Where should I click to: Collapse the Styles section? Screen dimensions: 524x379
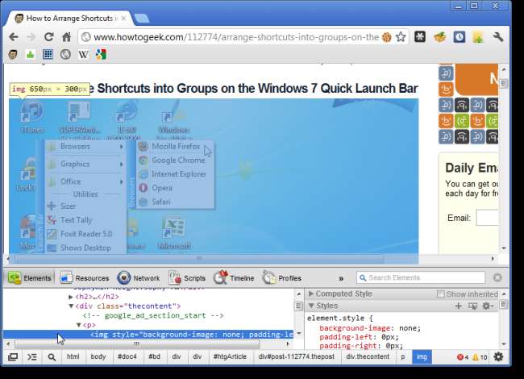[311, 306]
